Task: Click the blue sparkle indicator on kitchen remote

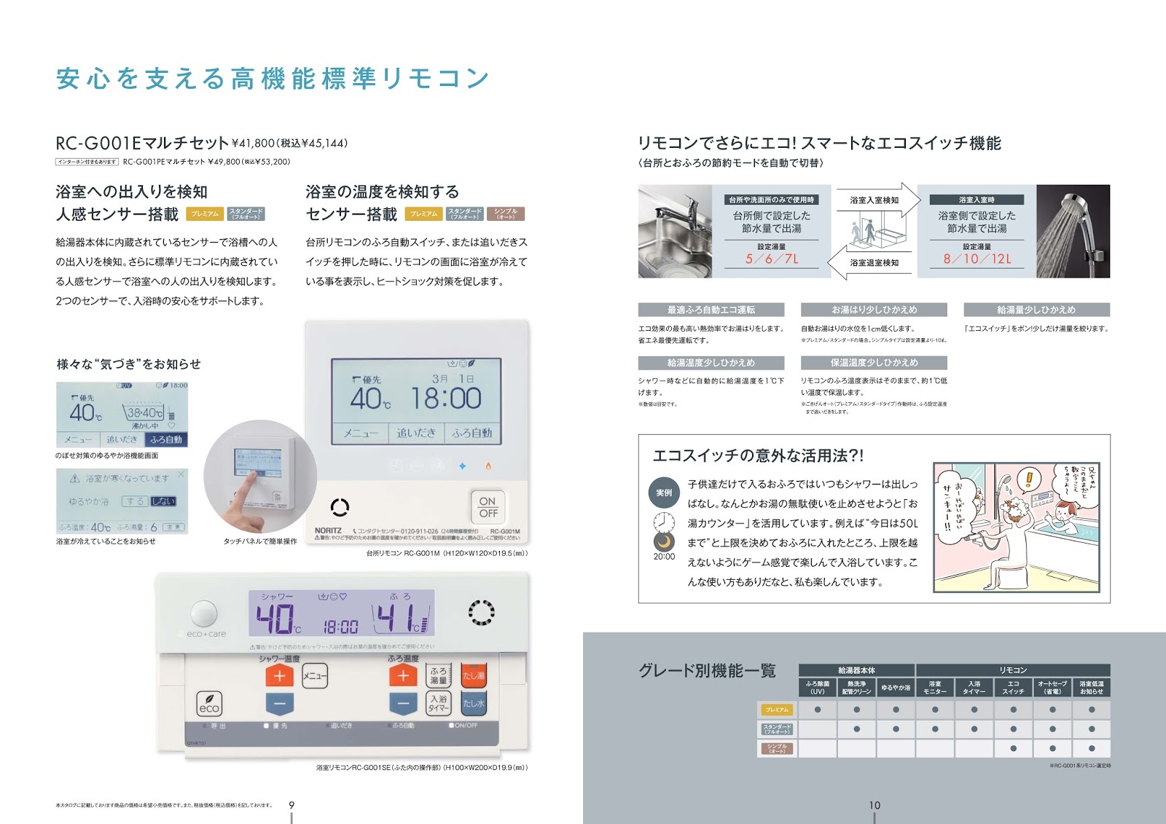Action: point(462,466)
